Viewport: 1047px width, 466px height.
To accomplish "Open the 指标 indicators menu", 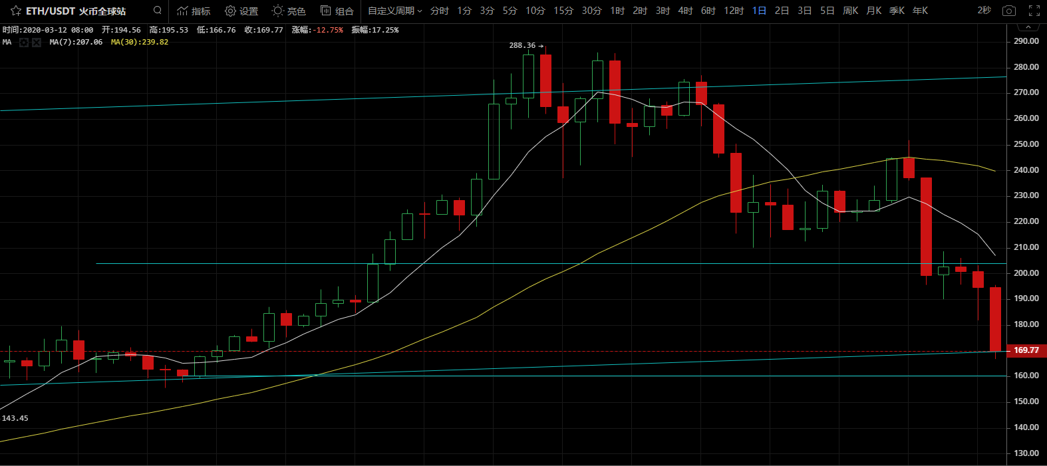I will point(194,11).
